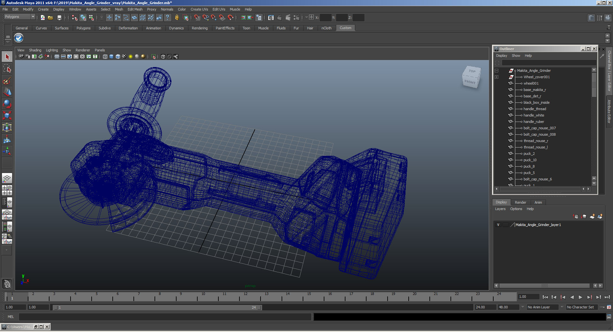613x332 pixels.
Task: Switch to the Rendering shelf tab
Action: tap(200, 28)
